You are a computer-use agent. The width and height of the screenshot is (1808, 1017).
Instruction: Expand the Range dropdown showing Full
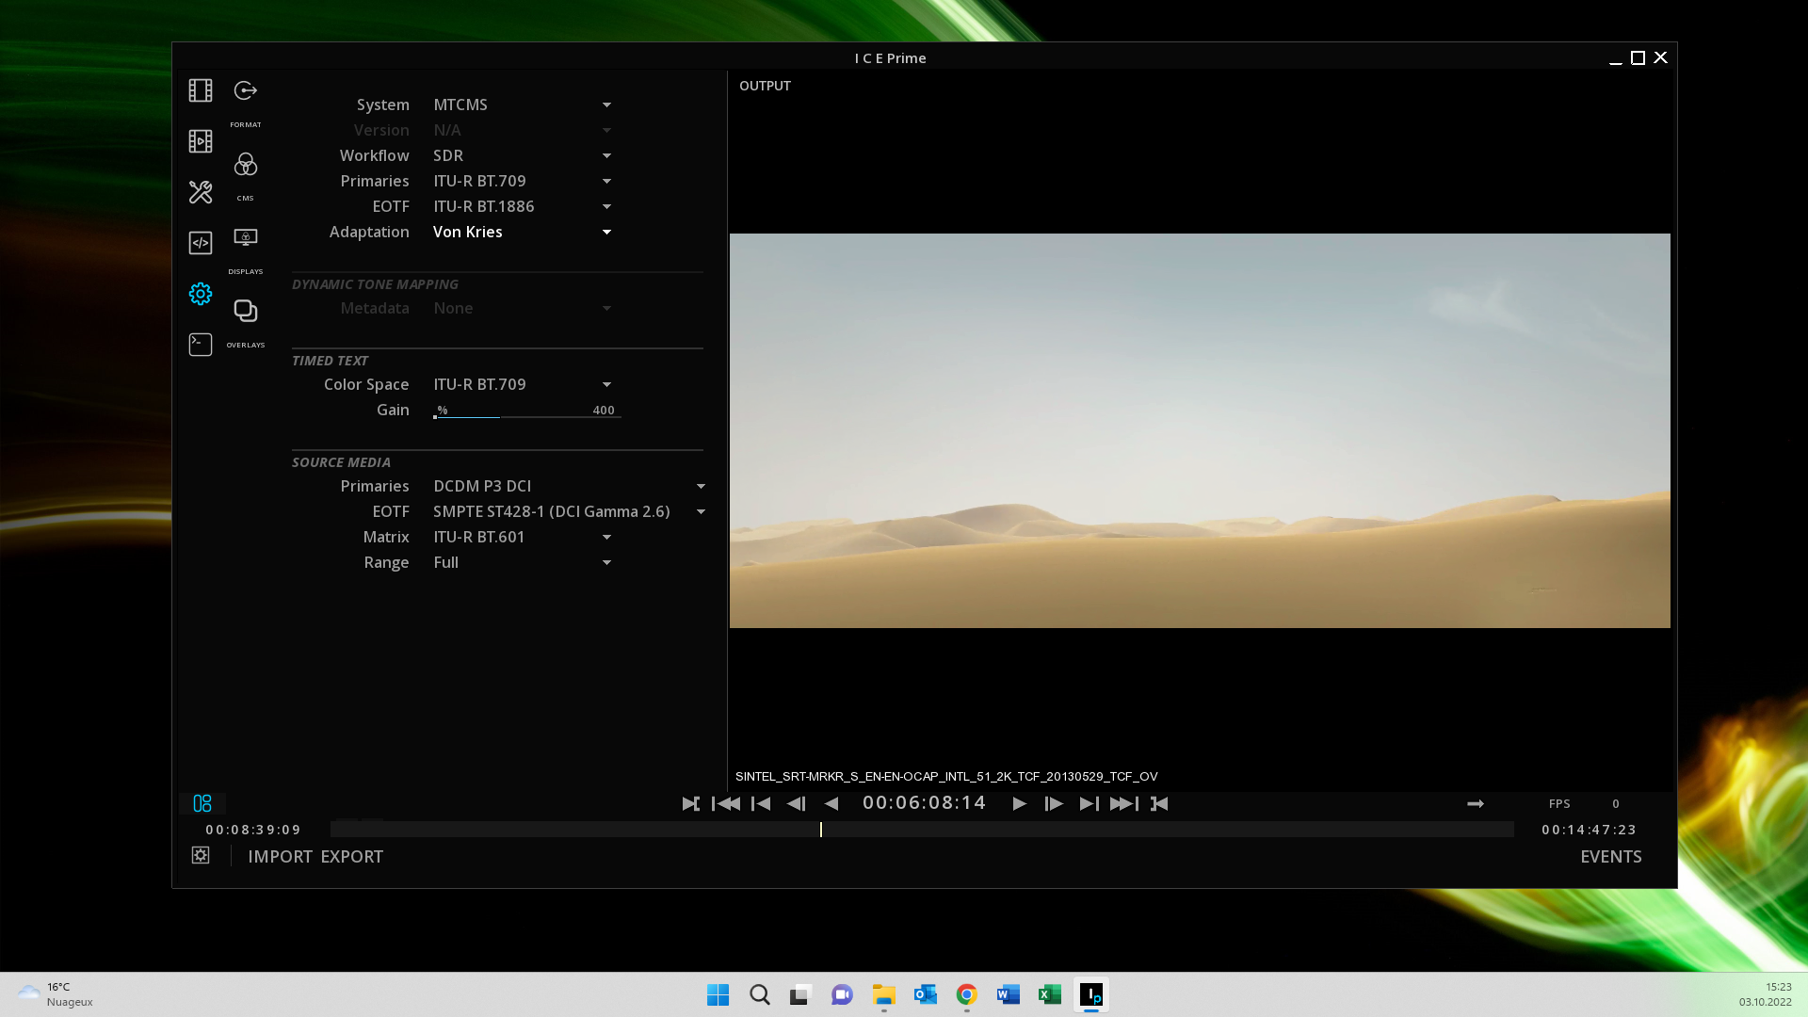click(523, 562)
